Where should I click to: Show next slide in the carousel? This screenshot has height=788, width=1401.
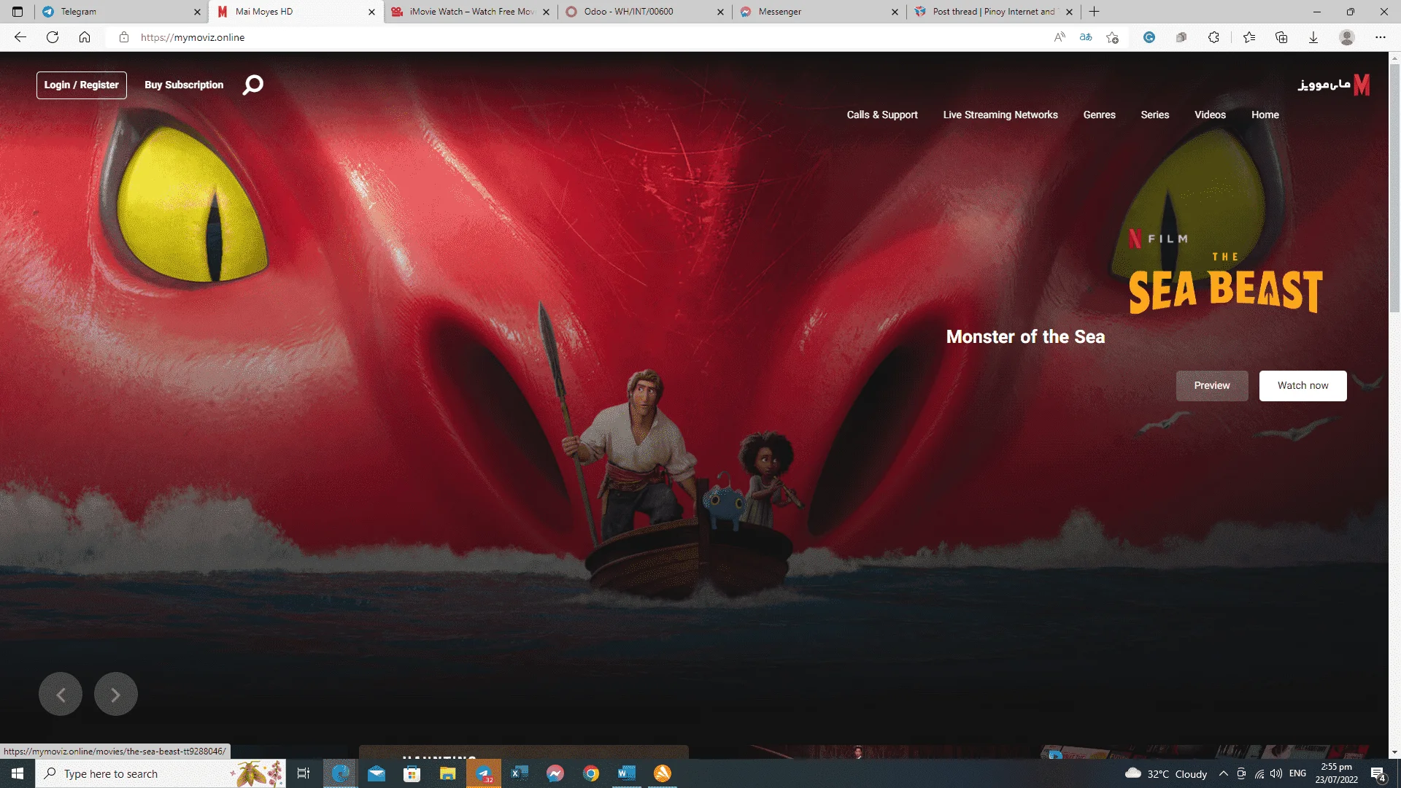116,694
